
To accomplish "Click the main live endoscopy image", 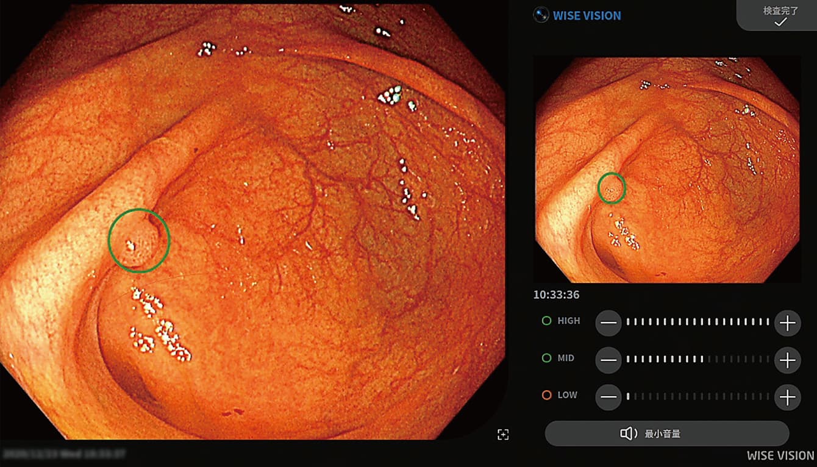I will tap(253, 221).
